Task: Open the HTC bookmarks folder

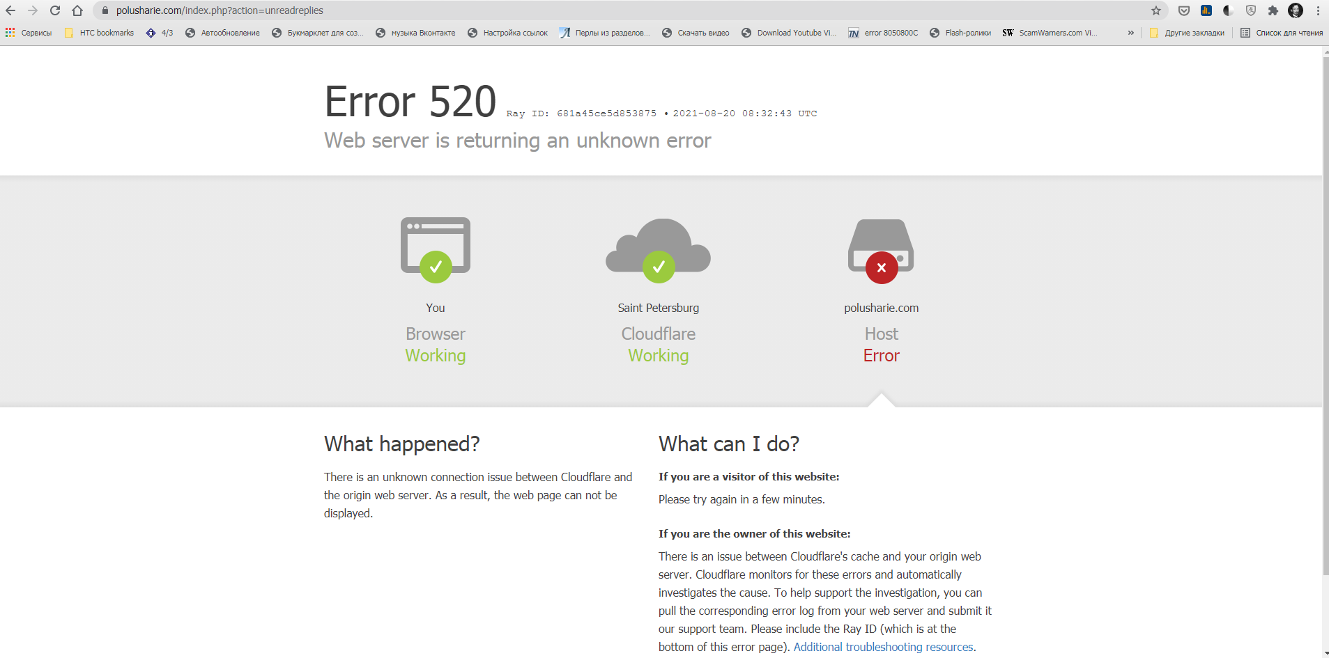Action: click(x=99, y=33)
